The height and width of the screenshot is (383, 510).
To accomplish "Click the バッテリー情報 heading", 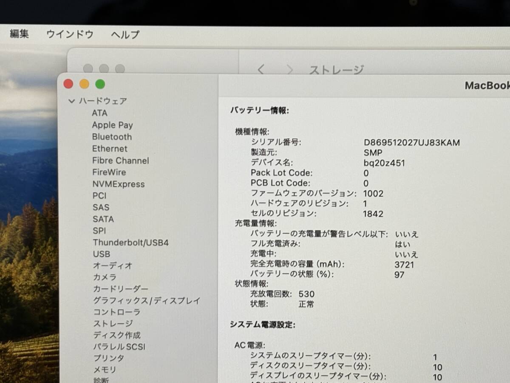I will pyautogui.click(x=260, y=111).
